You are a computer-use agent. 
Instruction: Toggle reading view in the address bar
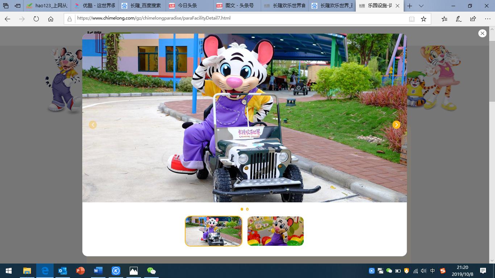coord(412,19)
